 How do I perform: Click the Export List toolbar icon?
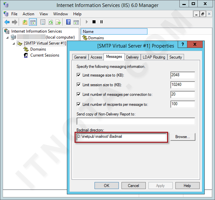click(58, 22)
